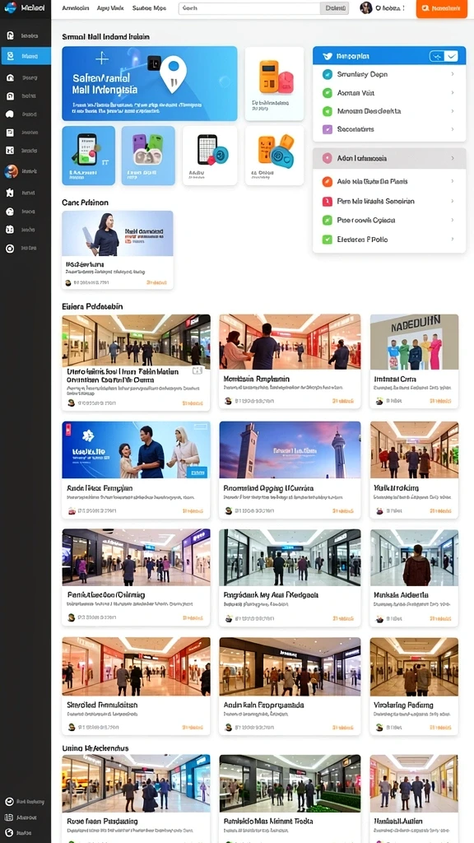Open the calculator grid app tile

[x=210, y=156]
